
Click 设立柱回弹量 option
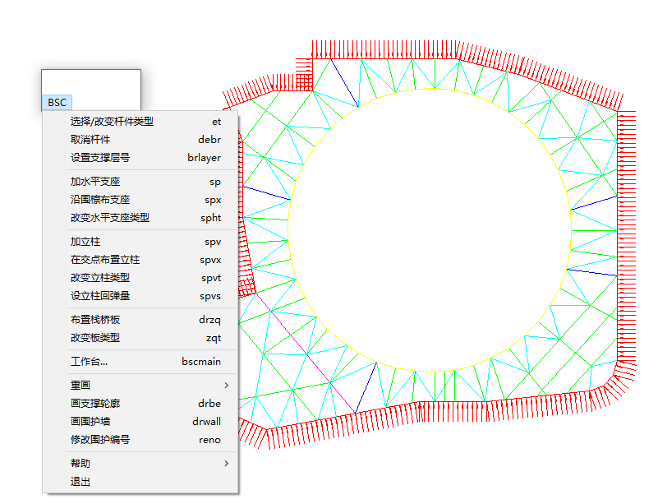pyautogui.click(x=100, y=296)
